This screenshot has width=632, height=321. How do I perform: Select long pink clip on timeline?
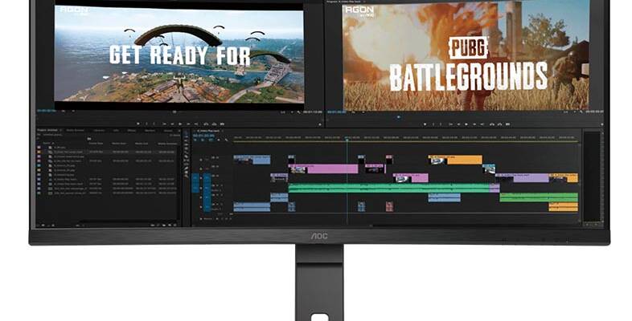coord(323,169)
